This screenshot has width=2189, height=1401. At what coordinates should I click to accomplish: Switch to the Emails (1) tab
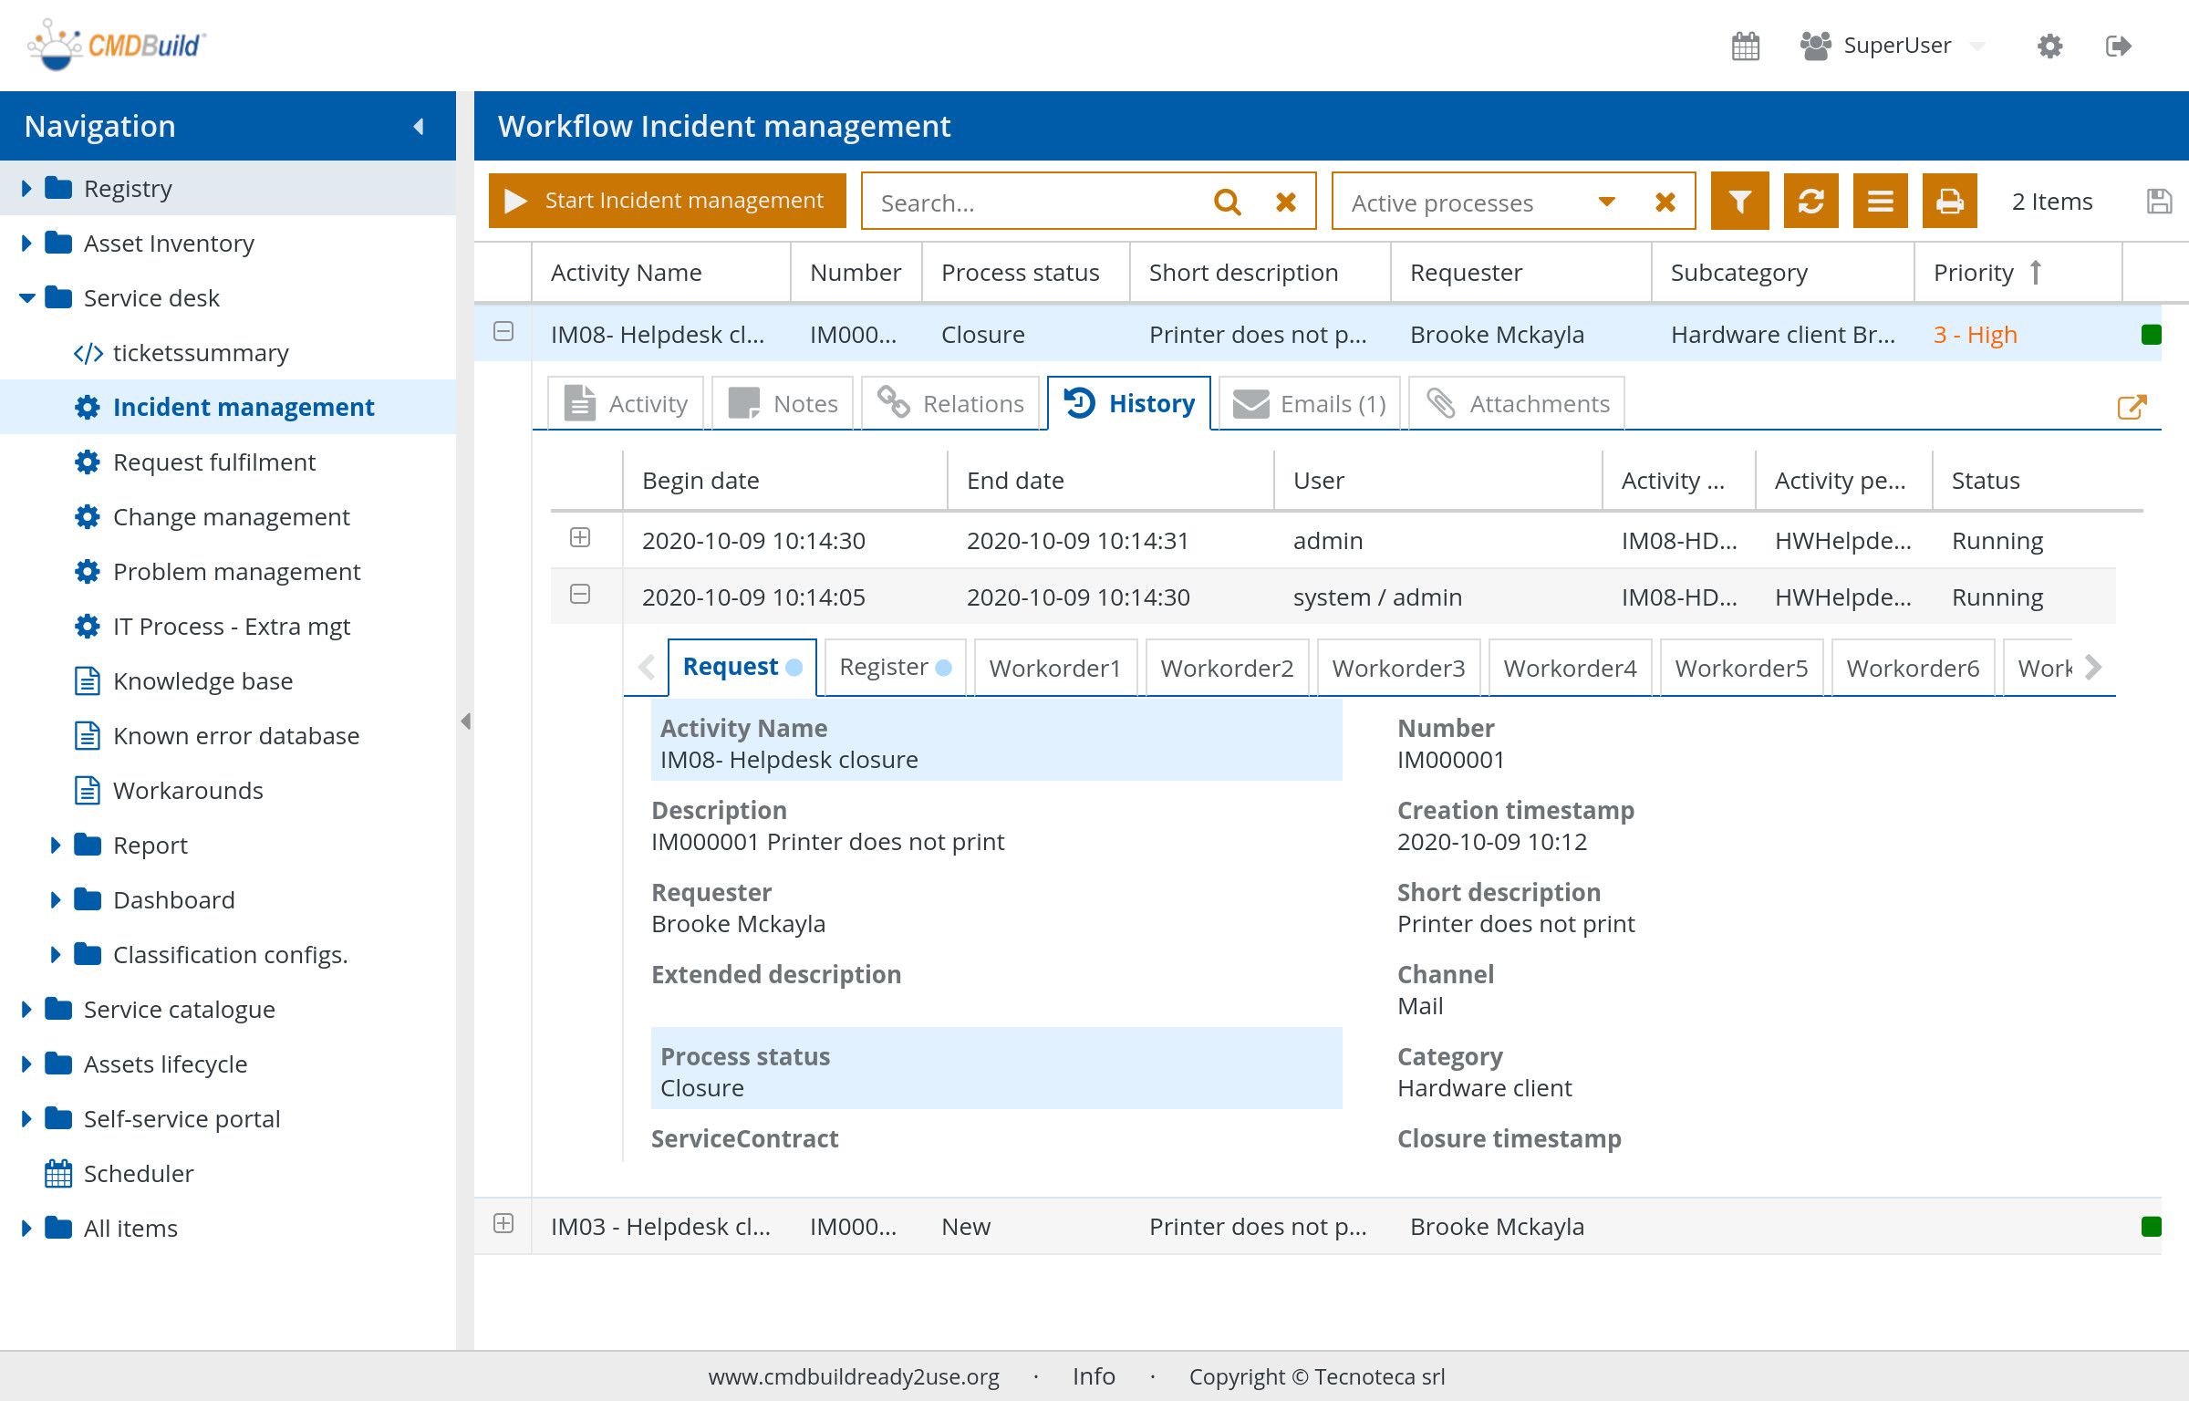click(x=1310, y=403)
